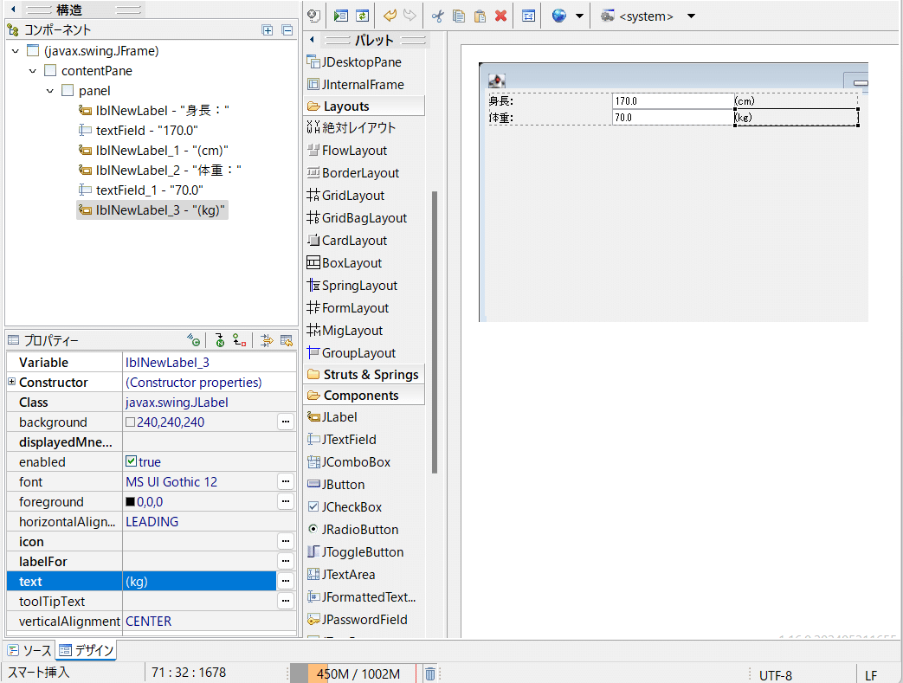This screenshot has width=903, height=683.
Task: Click the palette vertical scrollbar
Action: pyautogui.click(x=435, y=332)
